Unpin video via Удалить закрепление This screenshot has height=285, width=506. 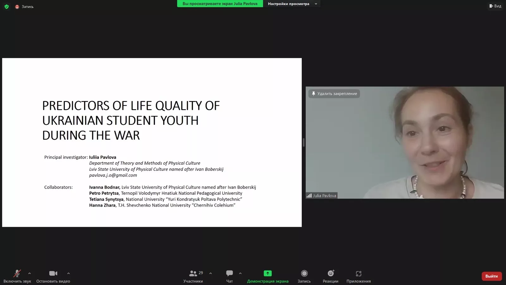pos(334,94)
